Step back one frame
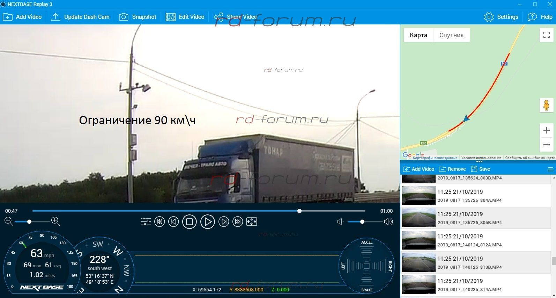Viewport: 556px width, 298px height. (173, 222)
